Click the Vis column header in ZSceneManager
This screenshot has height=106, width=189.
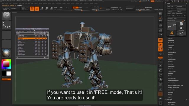(x=36, y=34)
